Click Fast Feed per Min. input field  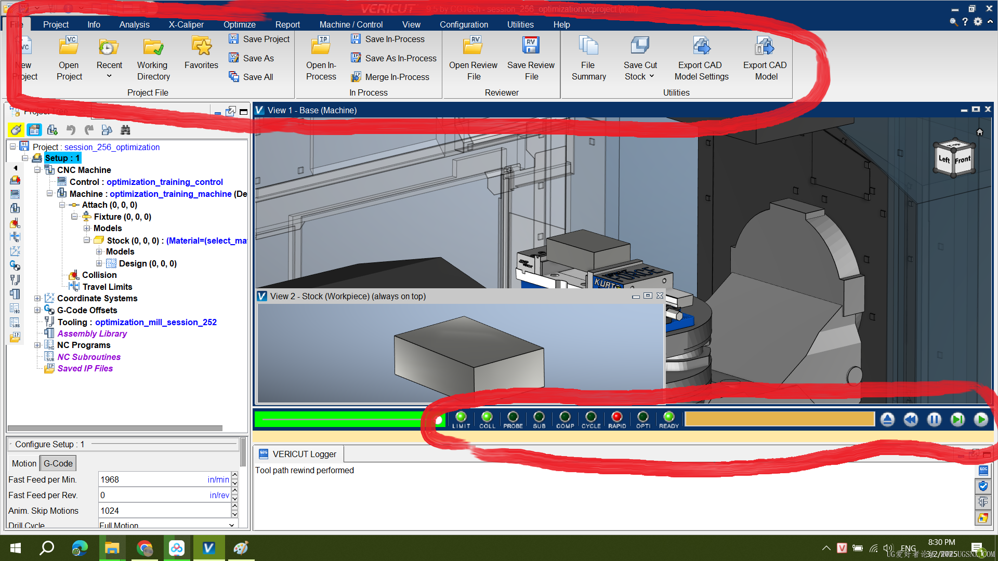[165, 479]
